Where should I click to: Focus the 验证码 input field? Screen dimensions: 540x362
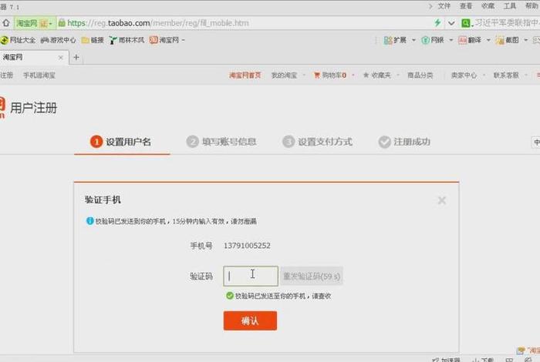click(x=251, y=276)
